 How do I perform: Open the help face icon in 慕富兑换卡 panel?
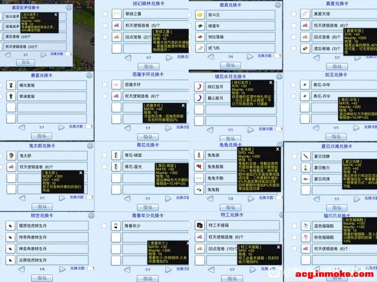(89, 76)
